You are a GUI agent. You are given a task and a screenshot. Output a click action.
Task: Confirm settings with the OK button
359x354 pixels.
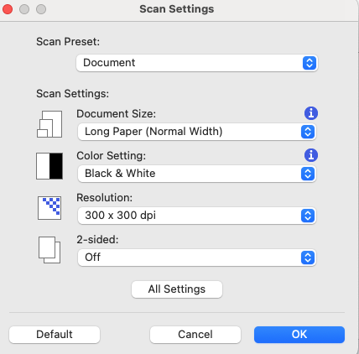pos(299,335)
